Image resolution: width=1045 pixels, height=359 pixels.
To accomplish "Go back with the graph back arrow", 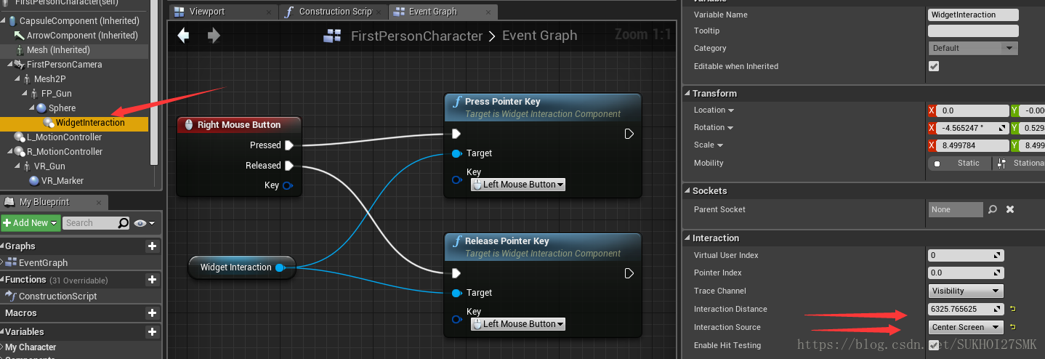I will pyautogui.click(x=183, y=36).
